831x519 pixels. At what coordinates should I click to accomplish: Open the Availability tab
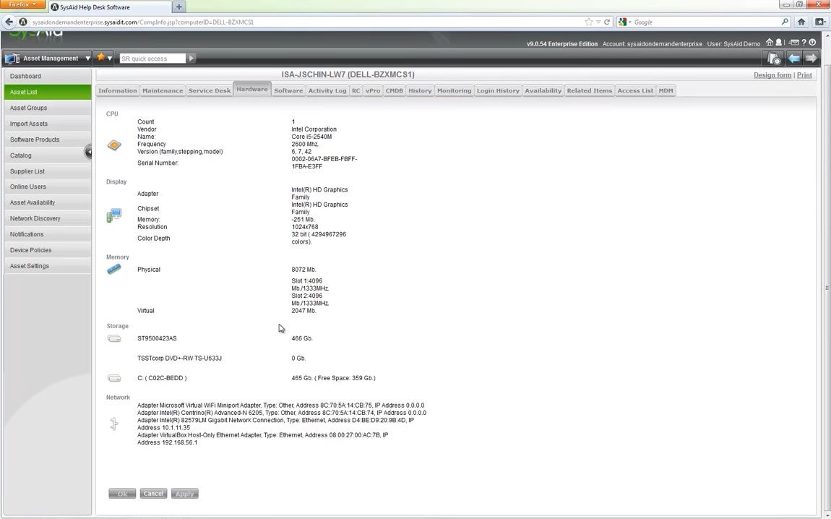[543, 90]
